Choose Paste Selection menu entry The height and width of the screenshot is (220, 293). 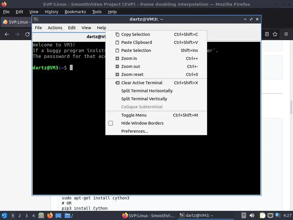[156, 50]
